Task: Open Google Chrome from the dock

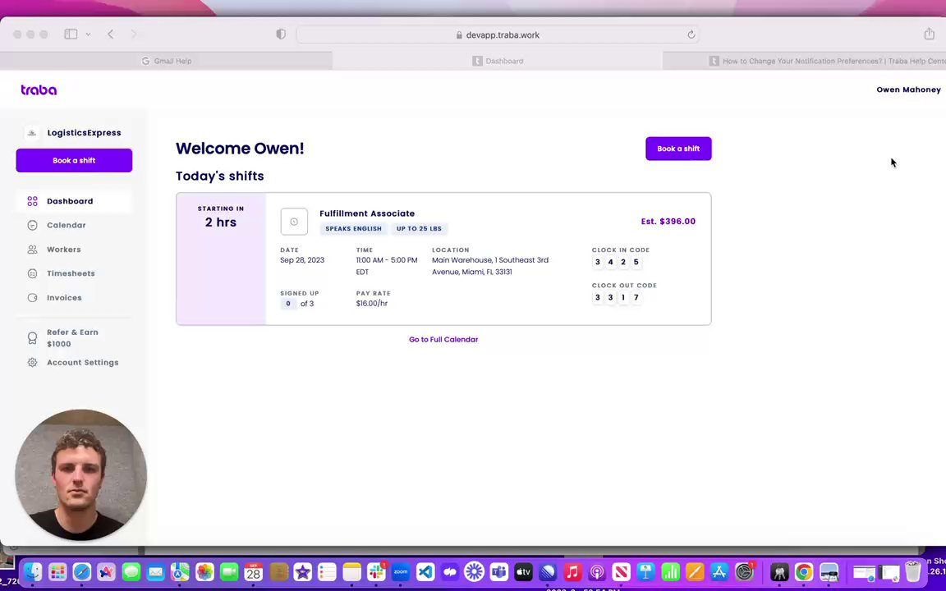Action: [804, 571]
